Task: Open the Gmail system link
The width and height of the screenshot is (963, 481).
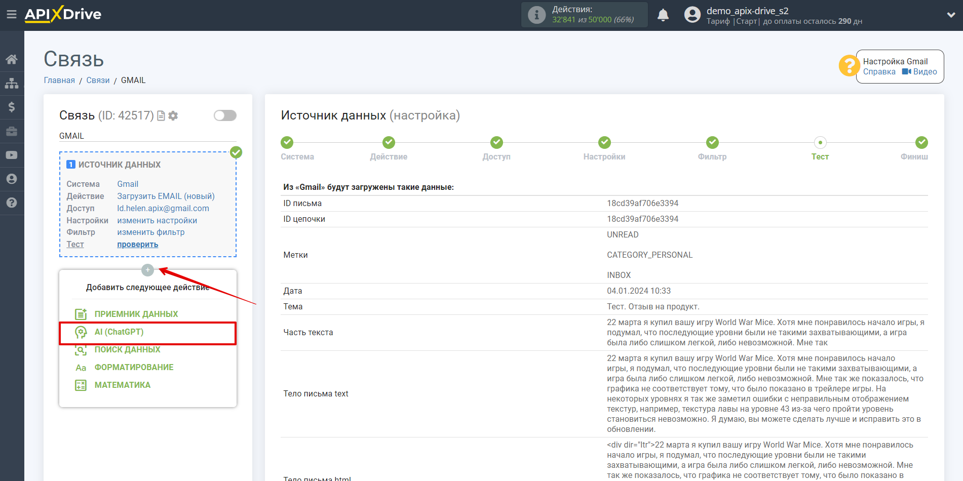Action: pyautogui.click(x=128, y=184)
